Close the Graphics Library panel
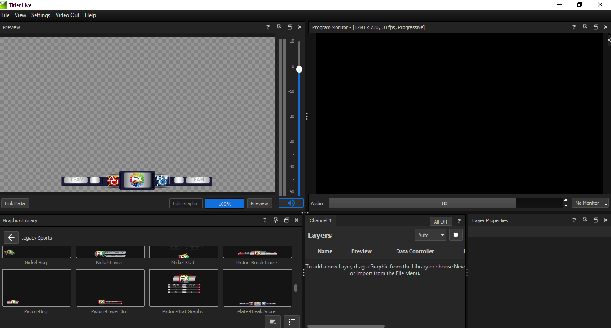The image size is (611, 328). [x=297, y=220]
